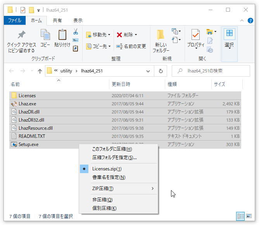Select the Licenses.zip(1) radio menu option
The image size is (259, 225).
[118, 169]
